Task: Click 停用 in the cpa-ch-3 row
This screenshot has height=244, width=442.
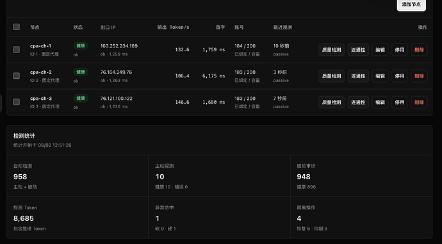Action: [400, 102]
